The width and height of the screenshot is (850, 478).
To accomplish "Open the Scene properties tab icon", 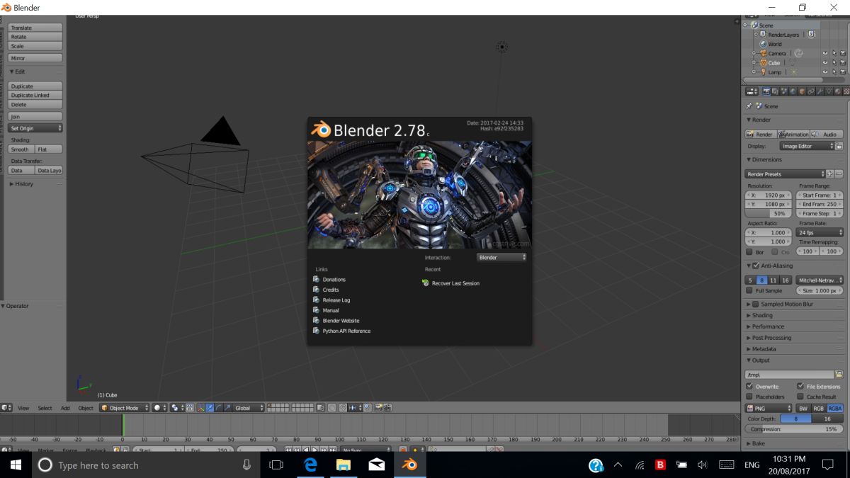I will coord(783,91).
